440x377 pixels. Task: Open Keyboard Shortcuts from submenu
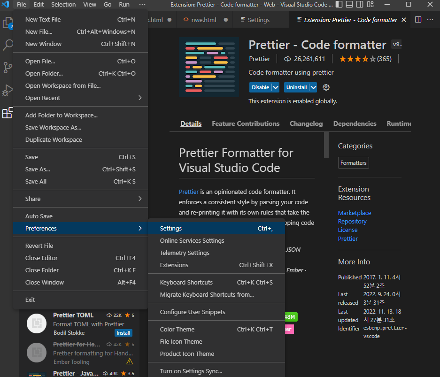click(216, 283)
